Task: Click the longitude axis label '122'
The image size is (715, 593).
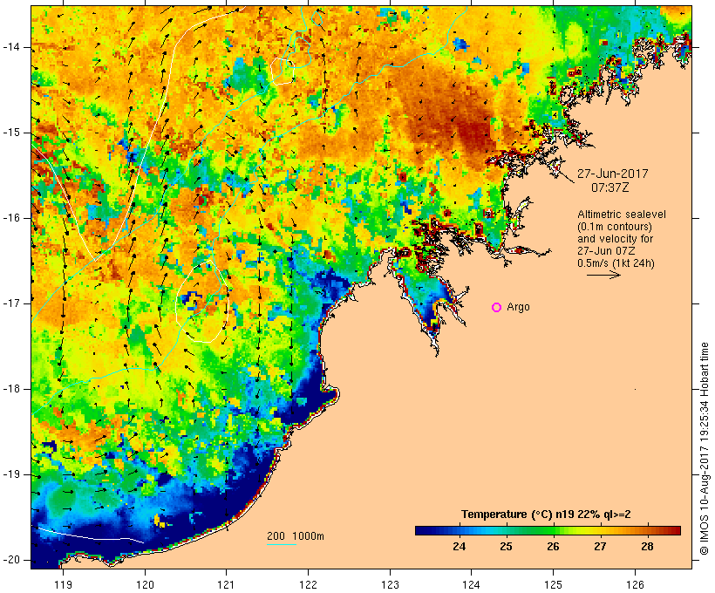Action: click(309, 584)
